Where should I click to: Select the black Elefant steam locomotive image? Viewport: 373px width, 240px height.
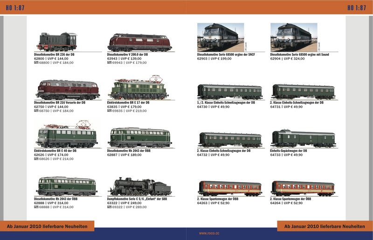(x=140, y=186)
